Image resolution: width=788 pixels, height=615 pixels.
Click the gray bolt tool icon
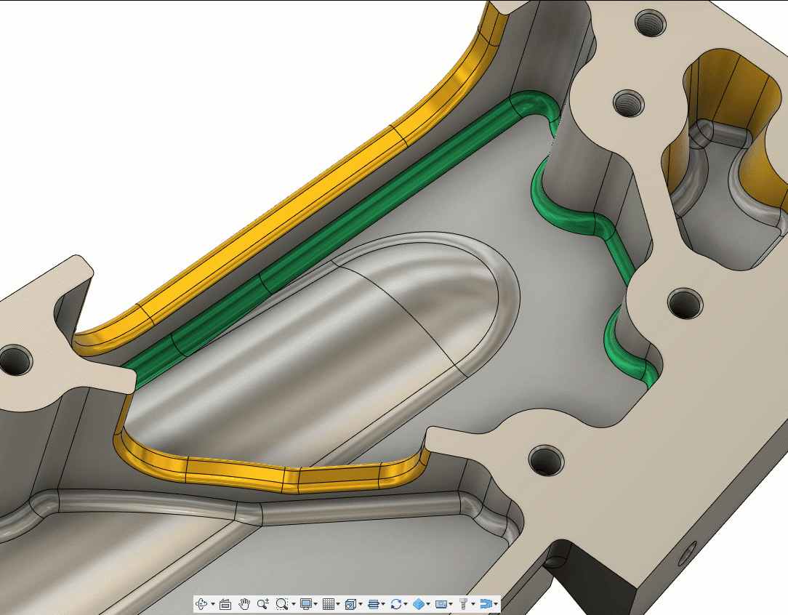[464, 603]
